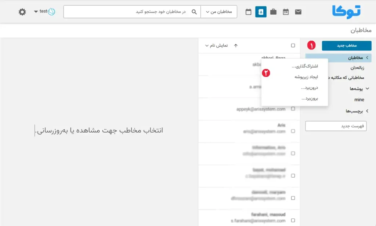This screenshot has width=376, height=226.
Task: Open the davoodi, maryam contact row
Action: 249,198
